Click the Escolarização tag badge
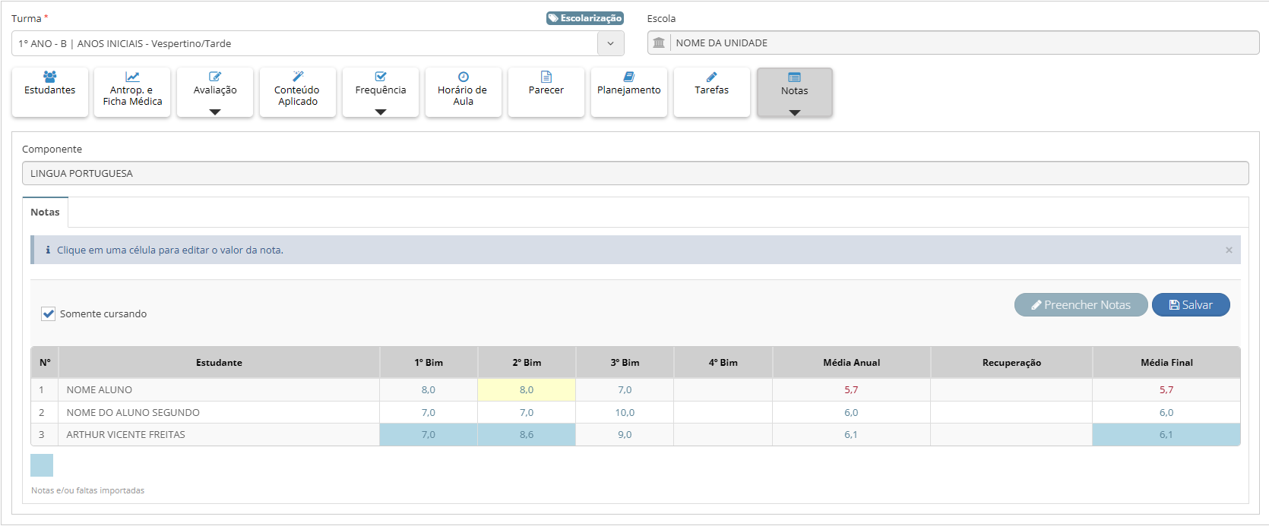 point(585,18)
